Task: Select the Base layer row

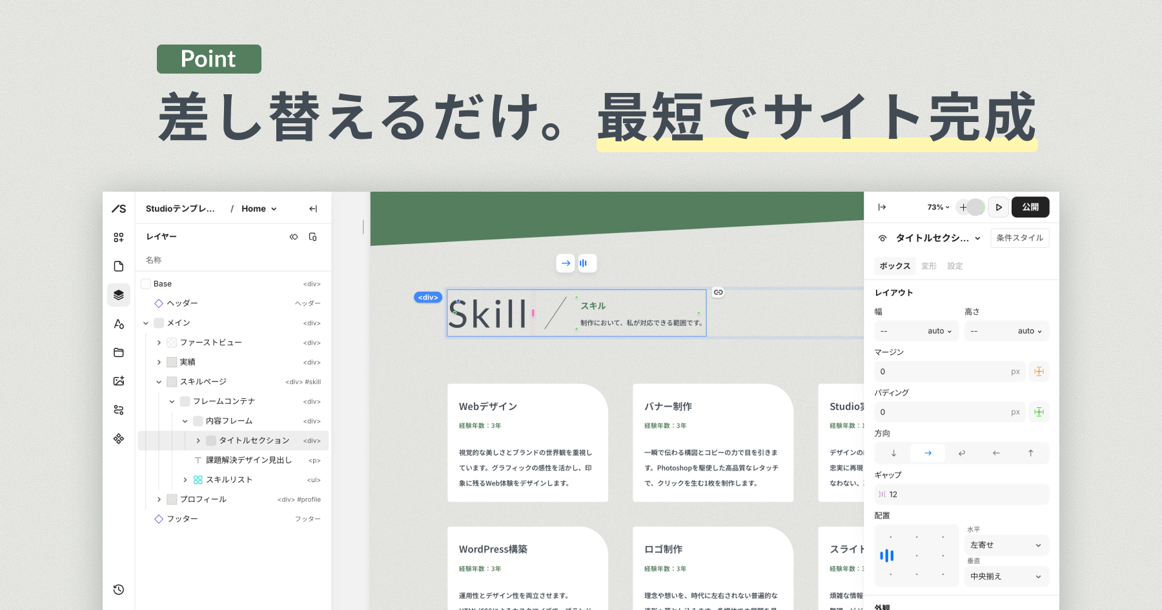Action: 234,284
